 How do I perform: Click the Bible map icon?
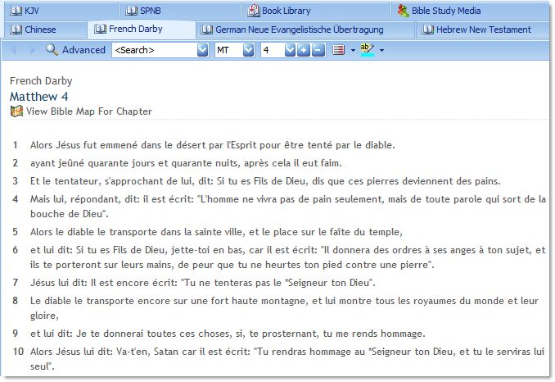pos(16,111)
